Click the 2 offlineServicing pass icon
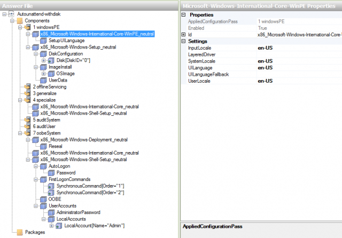Image resolution: width=342 pixels, height=238 pixels. (x=27, y=86)
